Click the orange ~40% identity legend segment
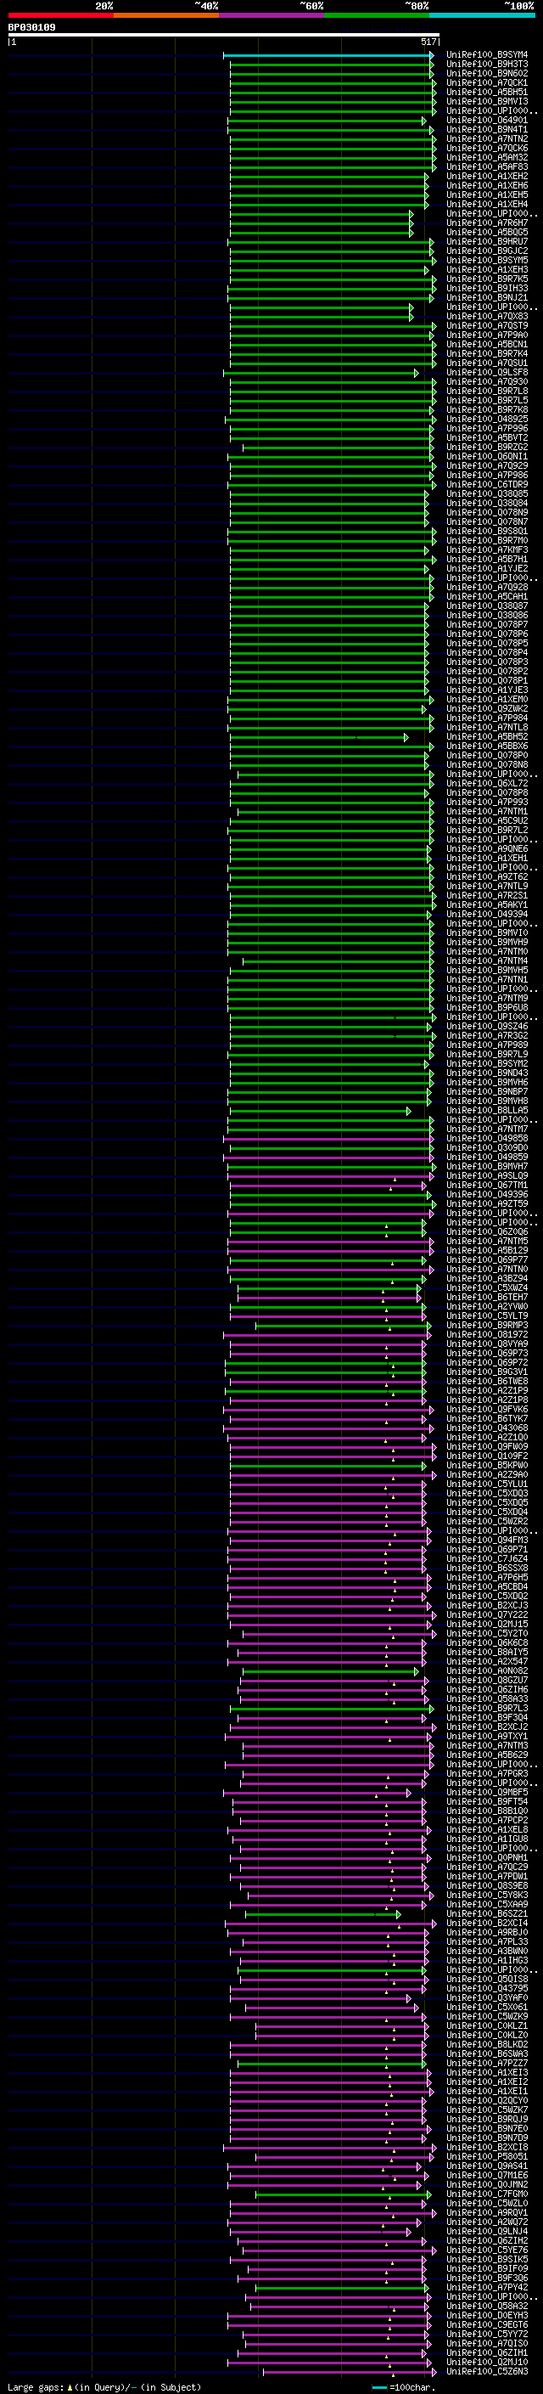This screenshot has width=543, height=2394. tap(167, 15)
